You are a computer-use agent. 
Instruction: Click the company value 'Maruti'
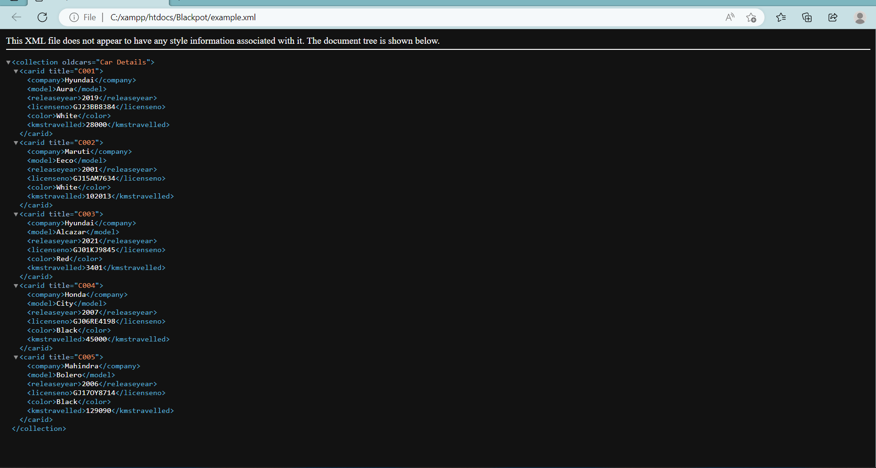coord(77,151)
